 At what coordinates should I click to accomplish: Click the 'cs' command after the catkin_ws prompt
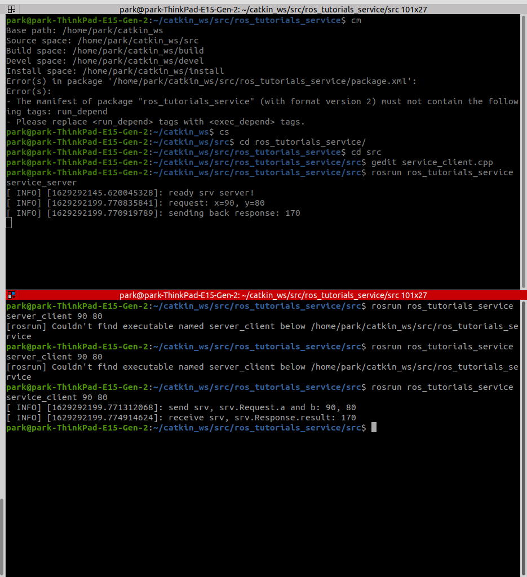224,132
